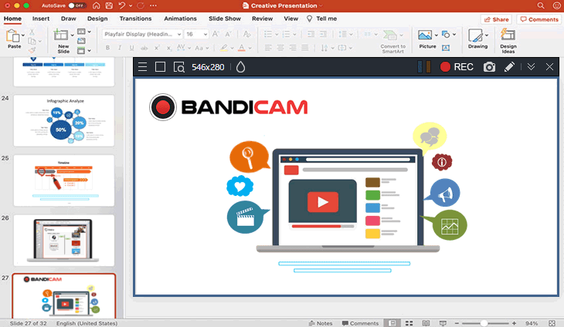Open the Slide Show tab

(x=225, y=19)
